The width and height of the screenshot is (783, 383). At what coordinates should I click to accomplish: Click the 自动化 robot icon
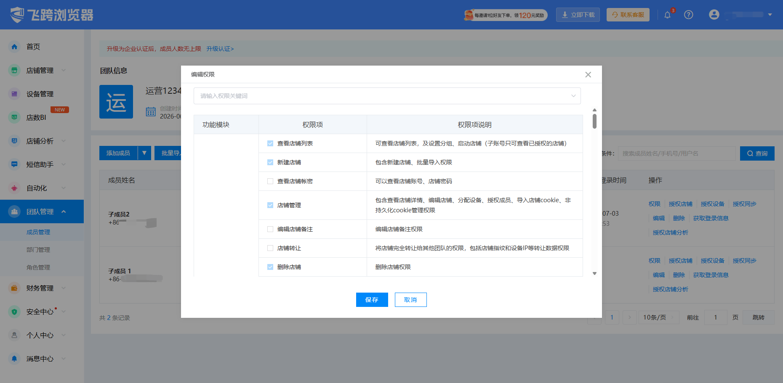tap(14, 188)
